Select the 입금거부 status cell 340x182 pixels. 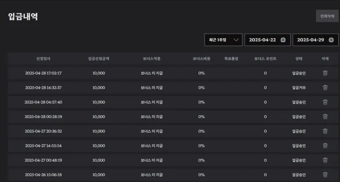[x=299, y=88]
